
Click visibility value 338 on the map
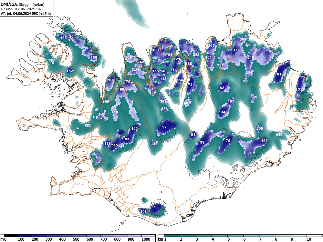click(x=164, y=109)
